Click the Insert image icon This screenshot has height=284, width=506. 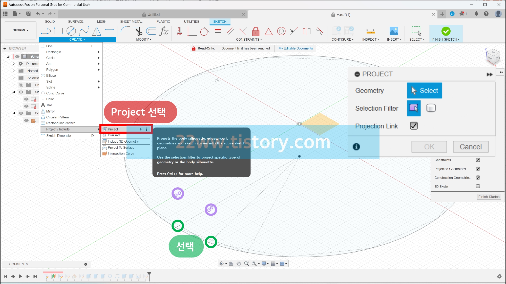[x=394, y=31]
